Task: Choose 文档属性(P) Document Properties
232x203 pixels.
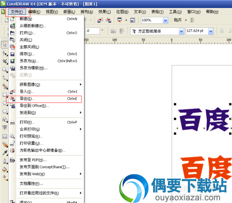Action: (46, 183)
